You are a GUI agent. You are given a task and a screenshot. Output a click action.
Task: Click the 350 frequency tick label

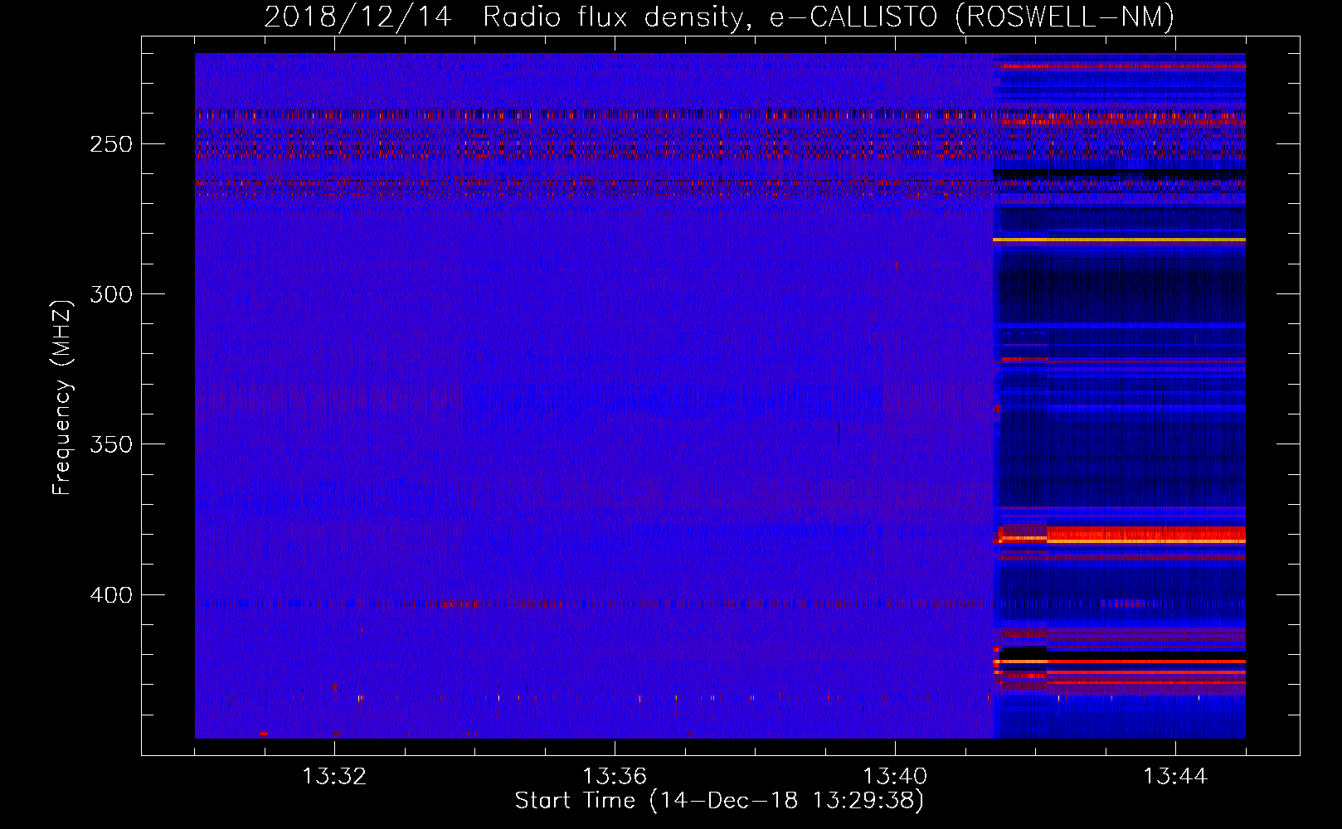click(111, 444)
